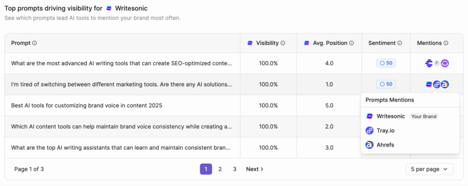Click the purple striped mention icon in first row

[429, 63]
